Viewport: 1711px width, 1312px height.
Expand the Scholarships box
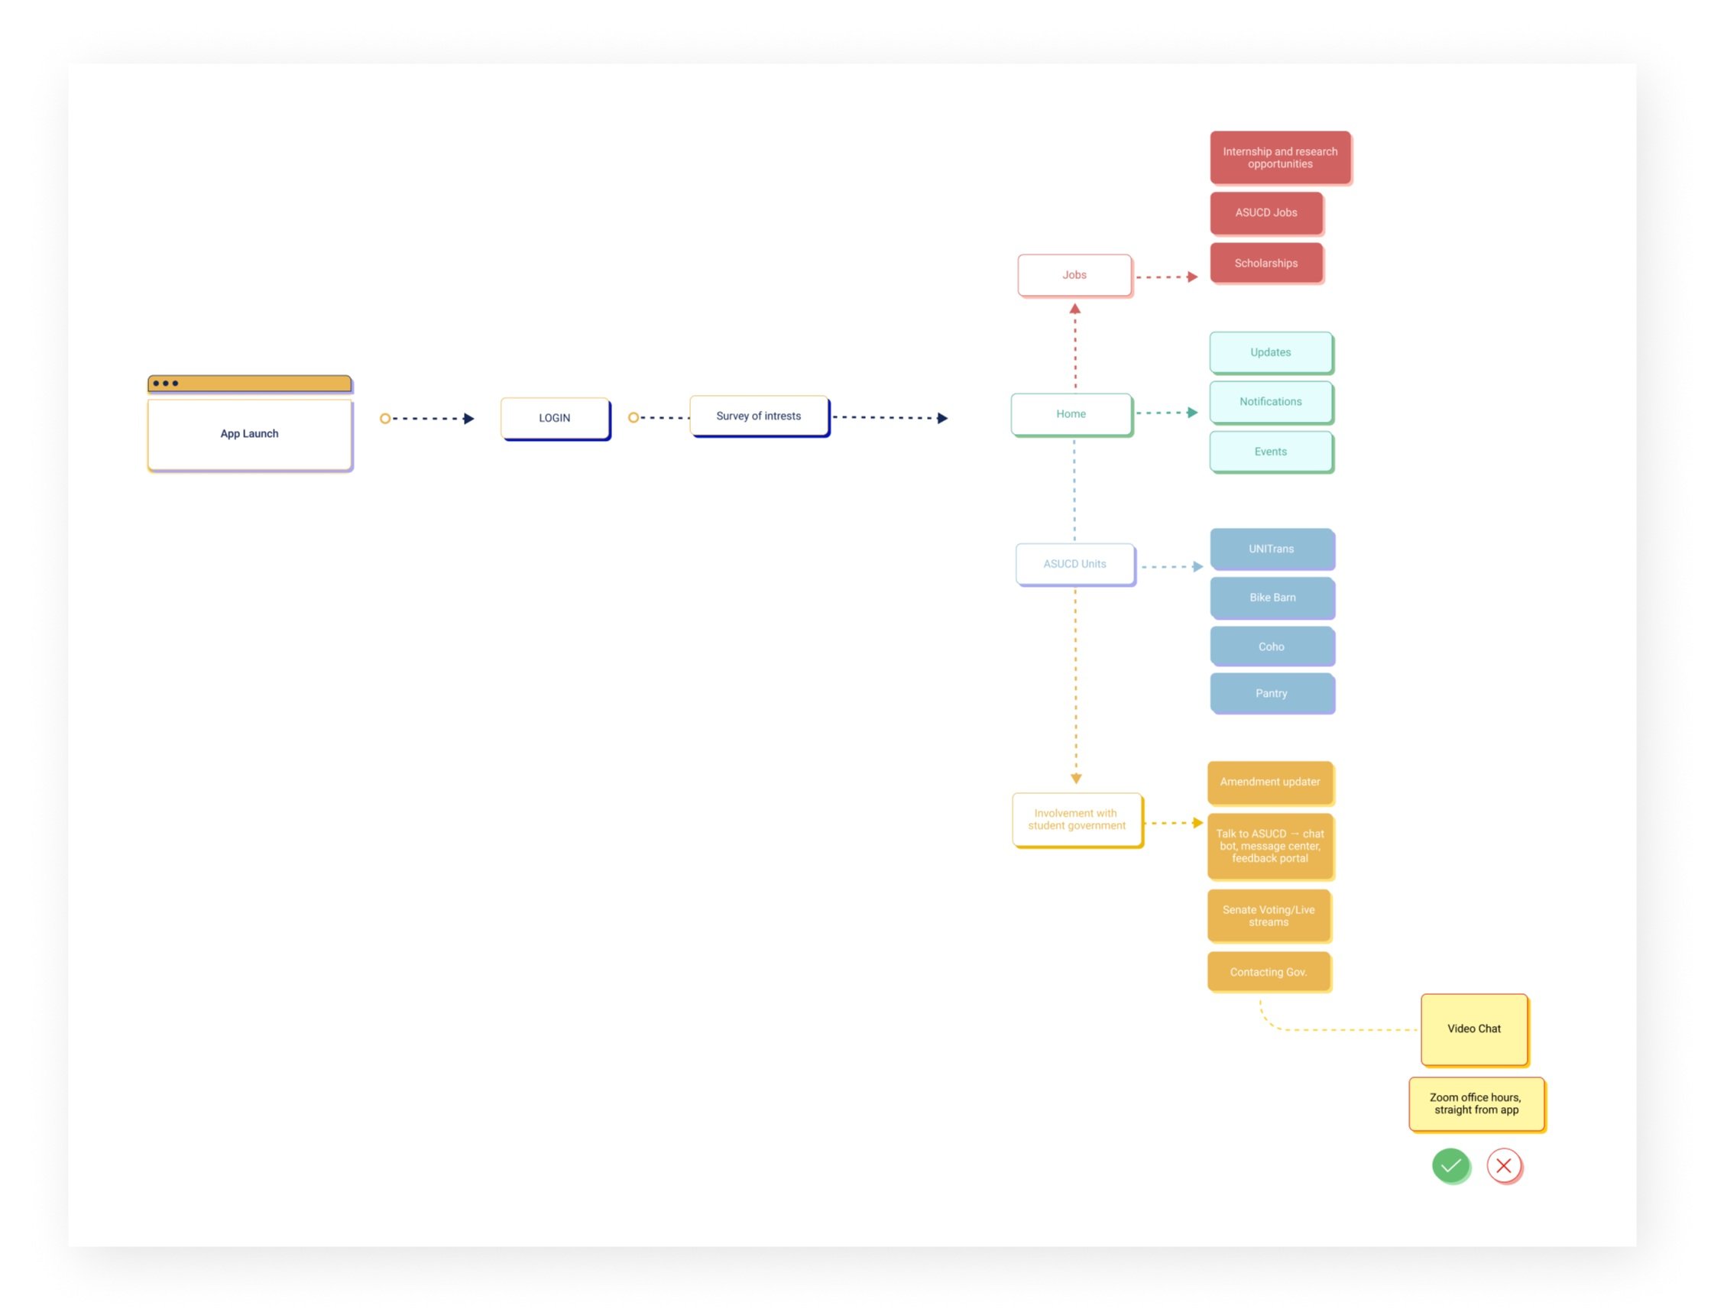point(1266,263)
